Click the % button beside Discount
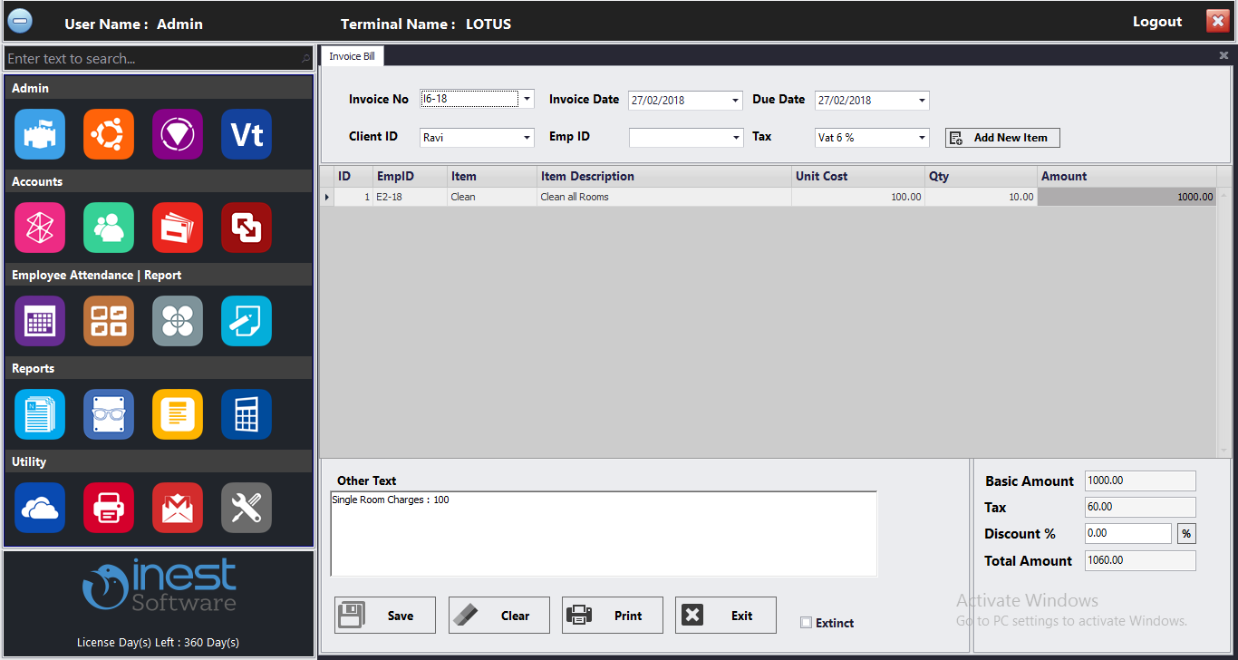Screen dimensions: 1238x660 point(1186,534)
